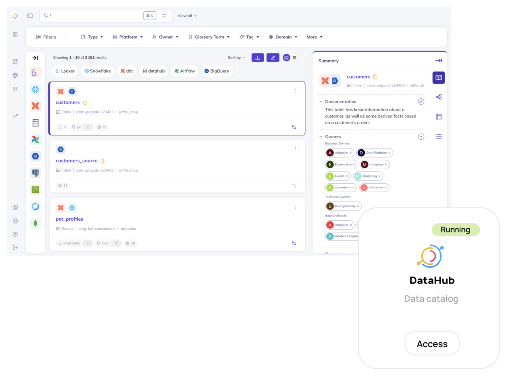Click the DataHub logo in the top-left corner
Viewport: 507px width, 376px height.
tap(15, 16)
